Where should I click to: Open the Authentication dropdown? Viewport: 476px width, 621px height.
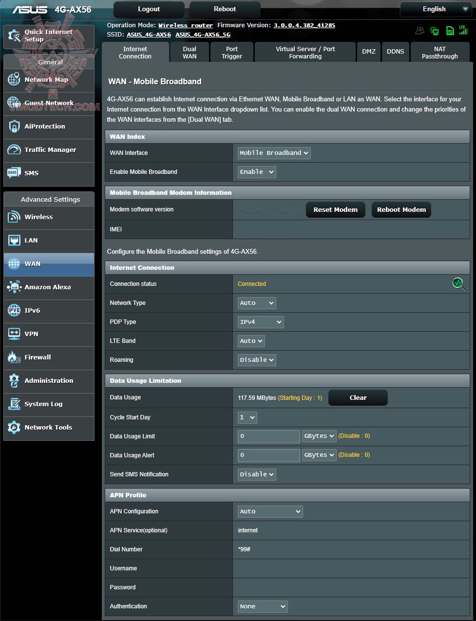(263, 606)
